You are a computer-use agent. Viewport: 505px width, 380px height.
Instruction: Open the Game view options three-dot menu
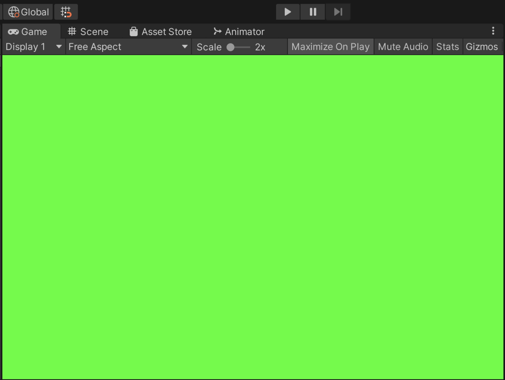[x=493, y=31]
